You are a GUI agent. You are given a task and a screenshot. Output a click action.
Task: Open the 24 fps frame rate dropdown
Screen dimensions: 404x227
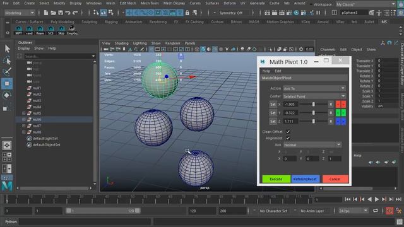pos(353,211)
